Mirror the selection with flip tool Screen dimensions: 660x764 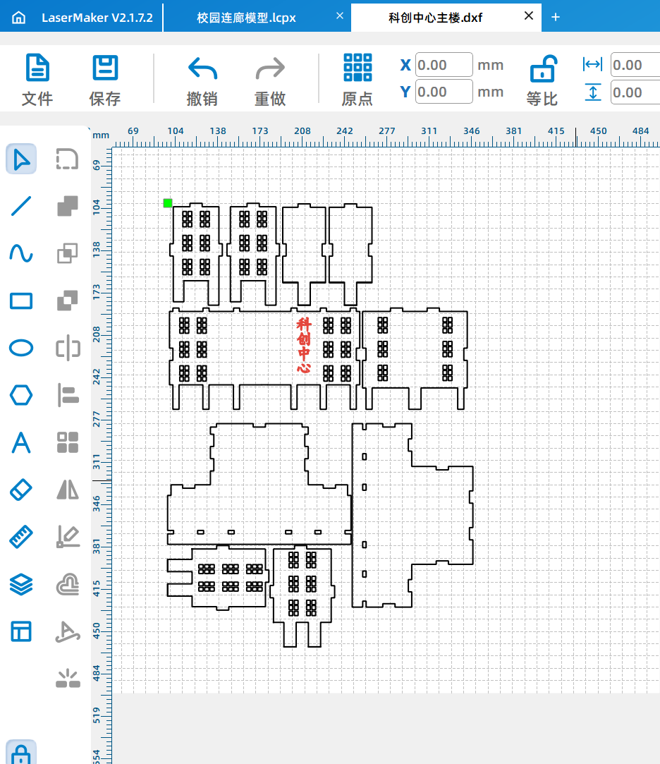click(68, 490)
